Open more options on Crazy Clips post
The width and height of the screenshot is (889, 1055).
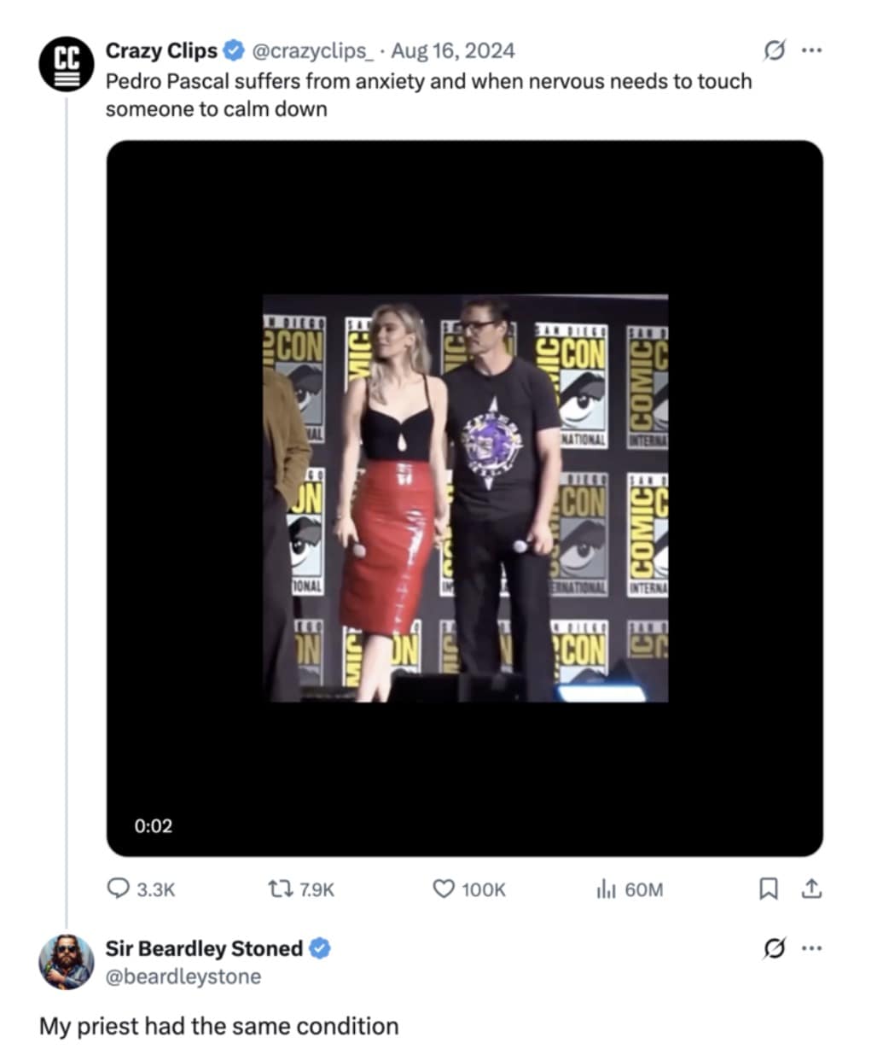pos(811,51)
